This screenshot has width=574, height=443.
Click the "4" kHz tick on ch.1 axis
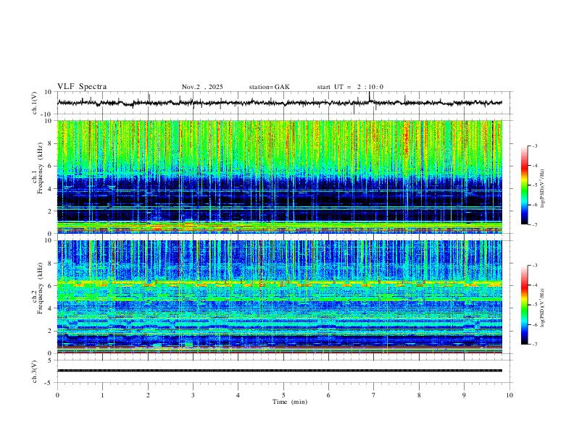coord(50,189)
